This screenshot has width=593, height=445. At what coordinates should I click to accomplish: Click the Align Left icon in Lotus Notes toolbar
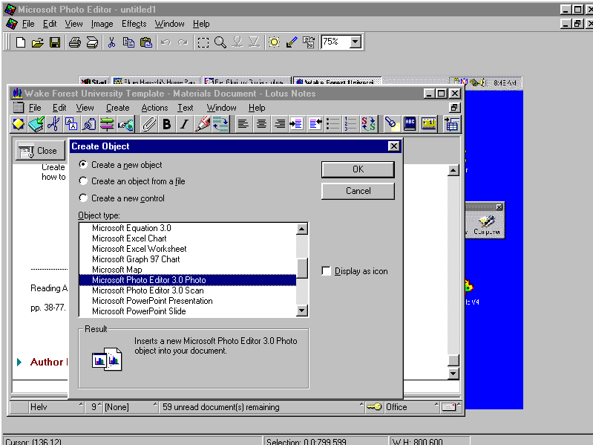243,124
